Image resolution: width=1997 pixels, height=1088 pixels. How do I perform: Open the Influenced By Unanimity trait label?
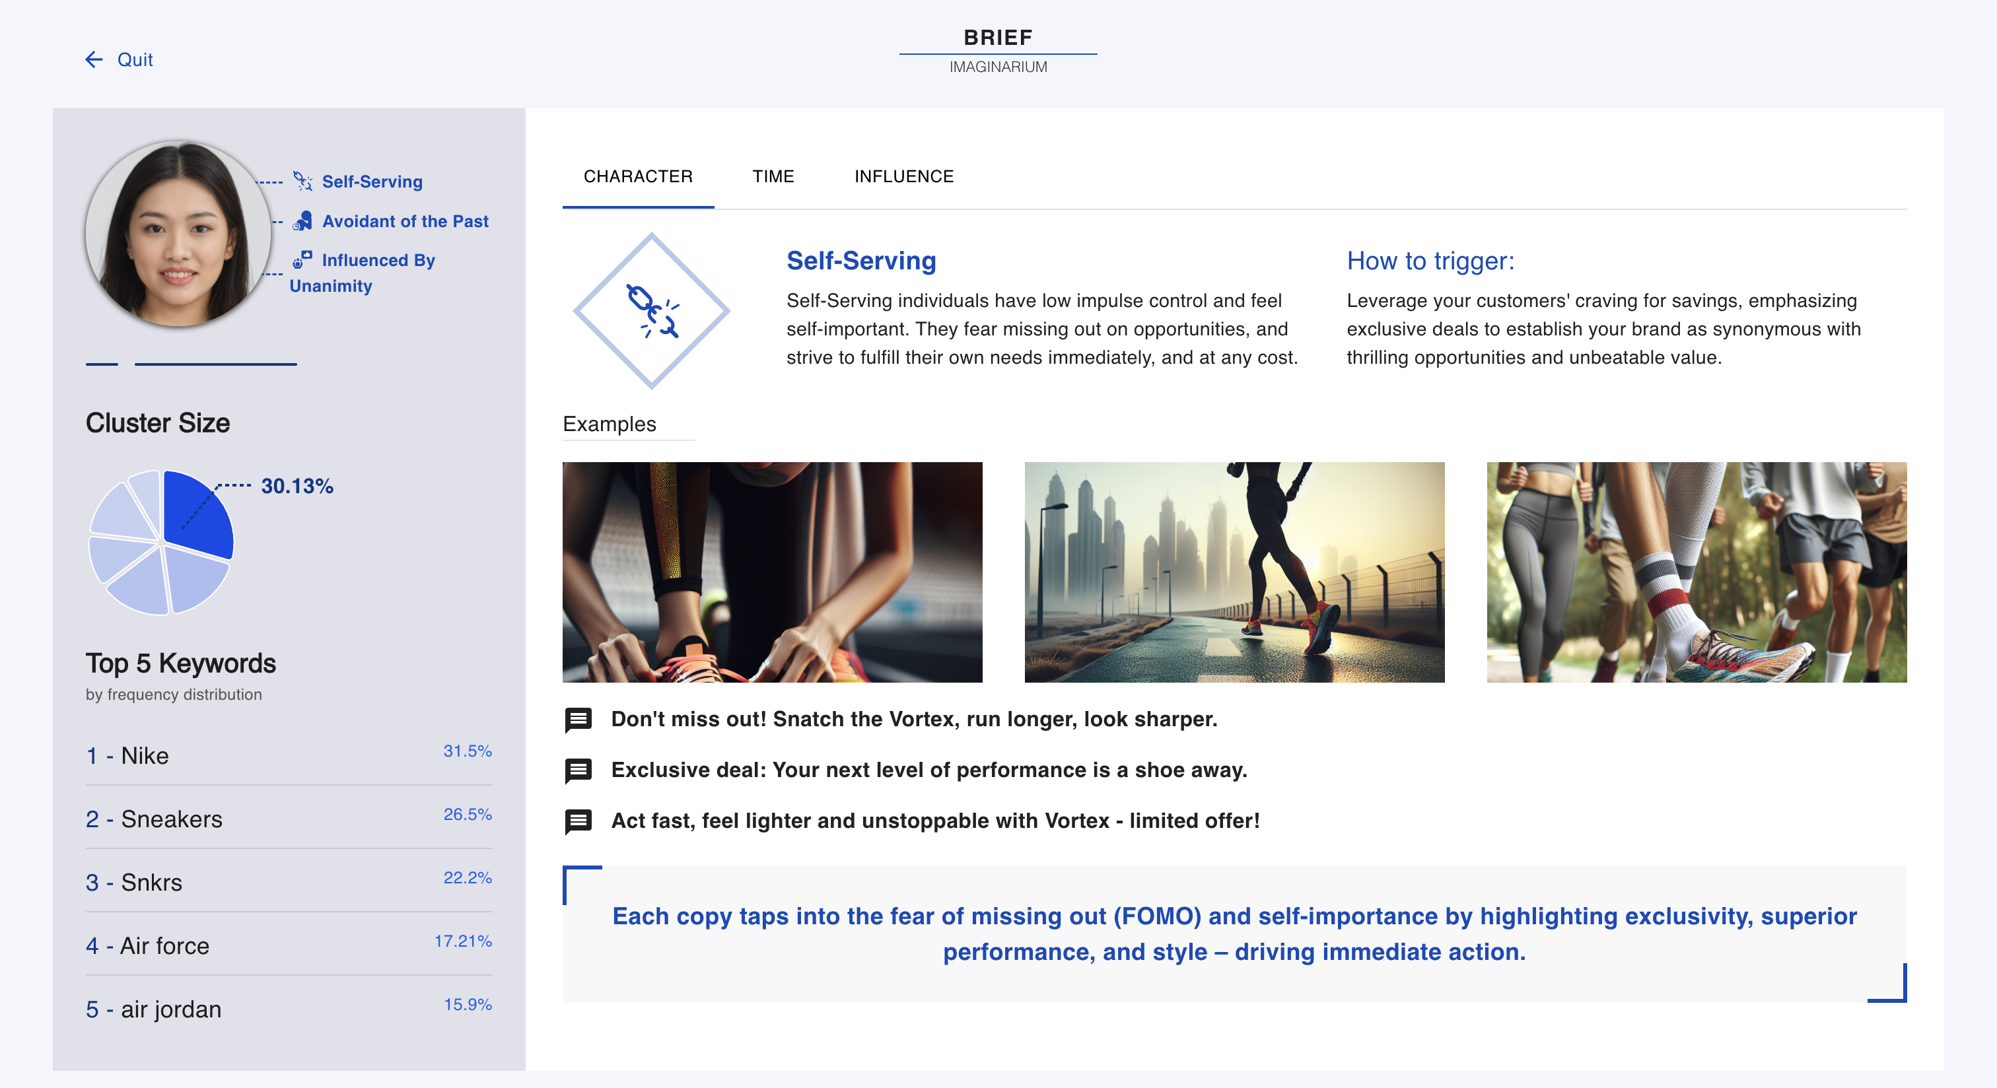[x=363, y=273]
